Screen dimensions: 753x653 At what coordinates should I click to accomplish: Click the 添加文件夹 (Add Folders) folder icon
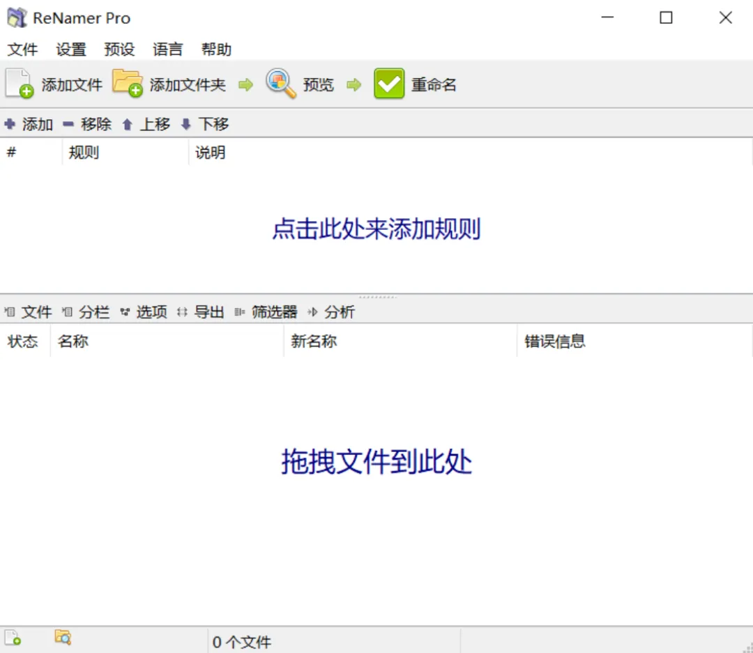click(x=128, y=83)
